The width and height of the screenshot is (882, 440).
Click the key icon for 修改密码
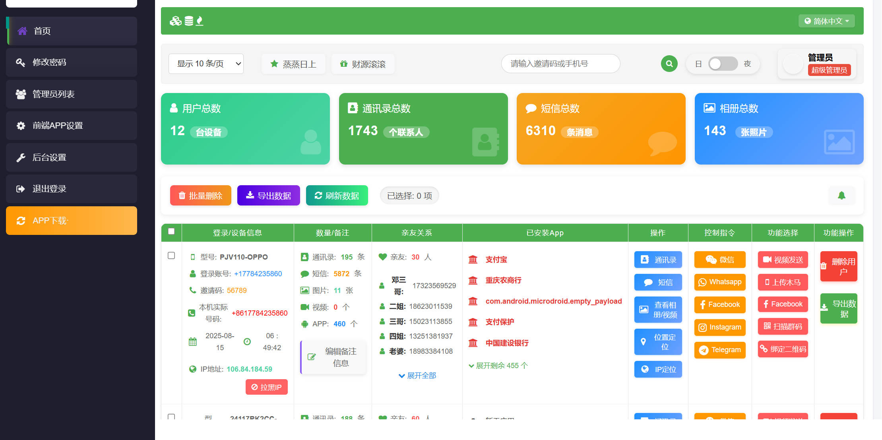click(x=20, y=62)
